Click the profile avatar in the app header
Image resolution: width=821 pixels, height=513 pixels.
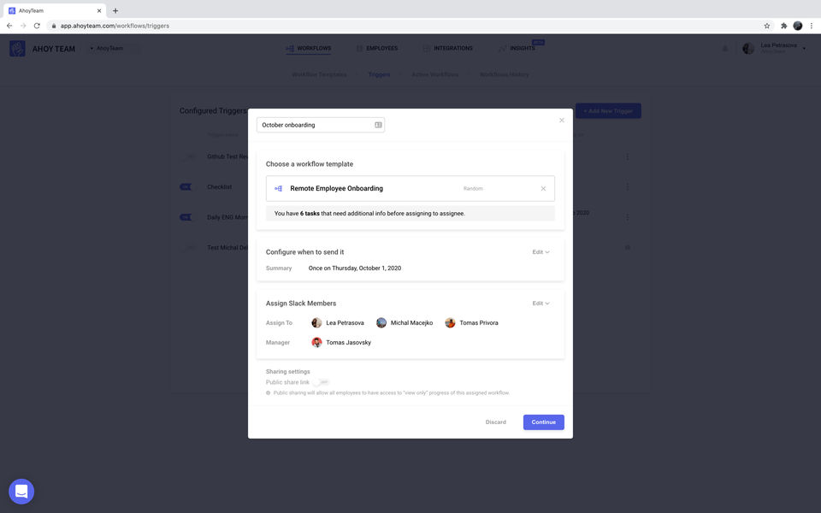(748, 48)
